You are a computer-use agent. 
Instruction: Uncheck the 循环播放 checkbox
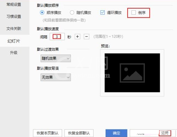(x=102, y=12)
